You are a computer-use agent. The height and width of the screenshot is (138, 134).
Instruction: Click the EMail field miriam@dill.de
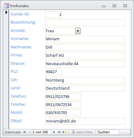[85, 121]
